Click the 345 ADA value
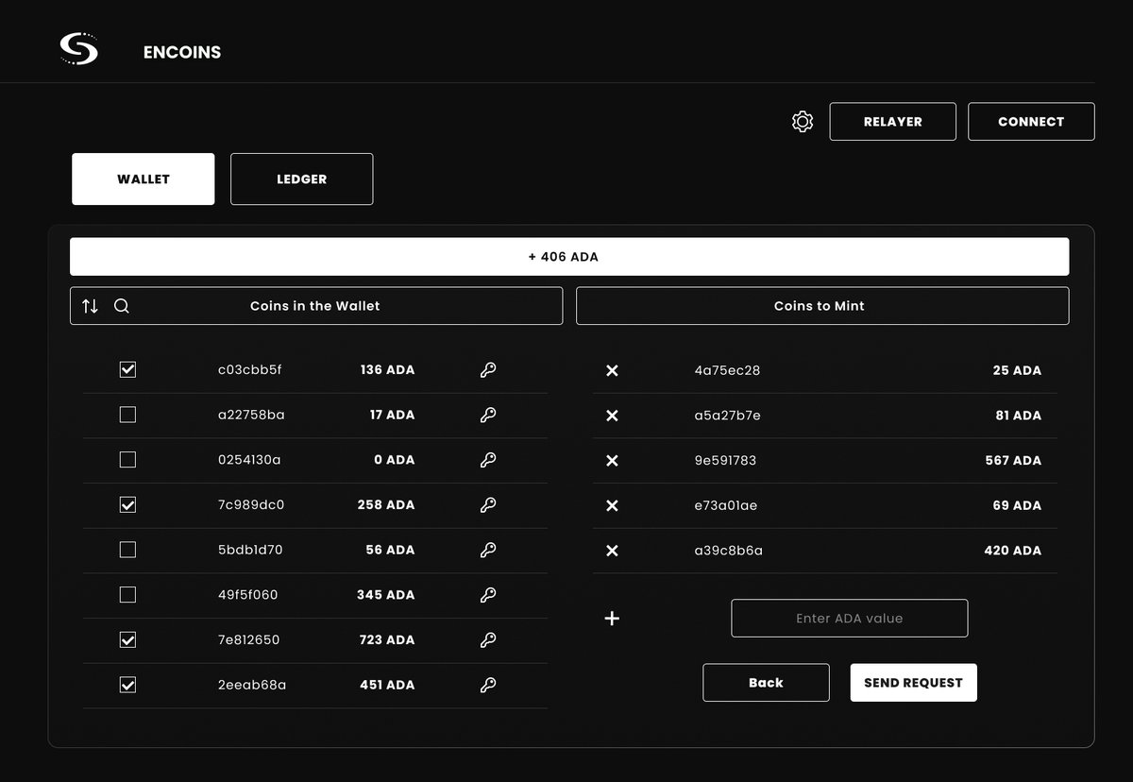 [x=386, y=595]
